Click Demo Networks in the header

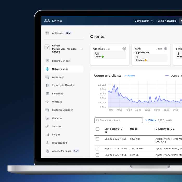167,21
